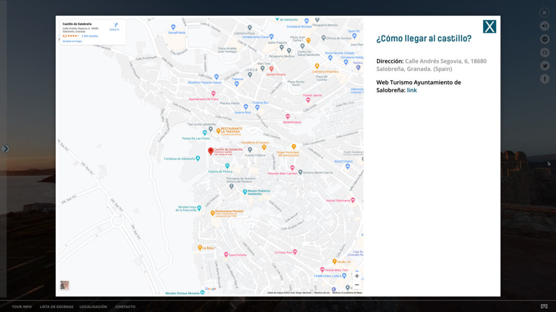Image resolution: width=556 pixels, height=312 pixels.
Task: Click the red Castillo de Salobreña pin
Action: (211, 151)
